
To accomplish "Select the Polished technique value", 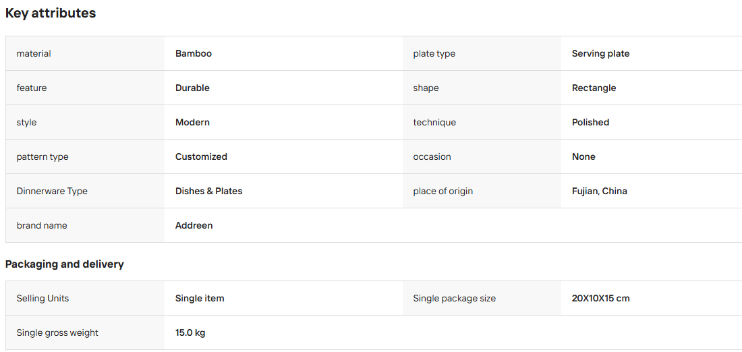I will click(591, 123).
